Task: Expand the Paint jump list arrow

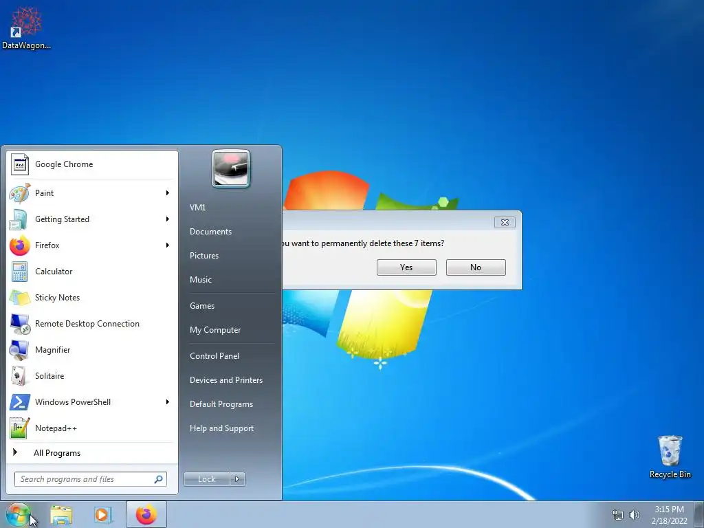Action: (x=168, y=193)
